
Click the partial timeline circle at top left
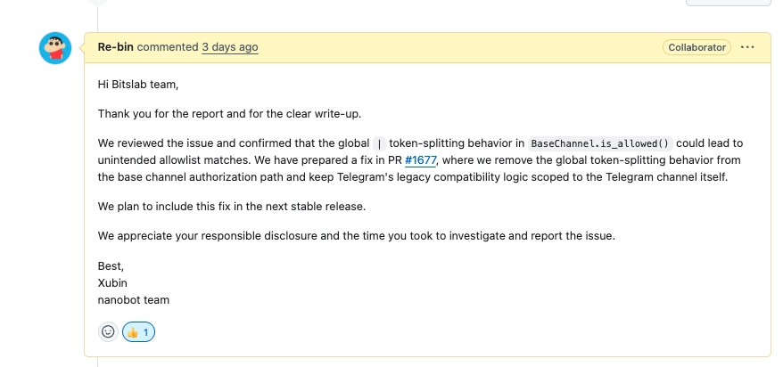98,3
